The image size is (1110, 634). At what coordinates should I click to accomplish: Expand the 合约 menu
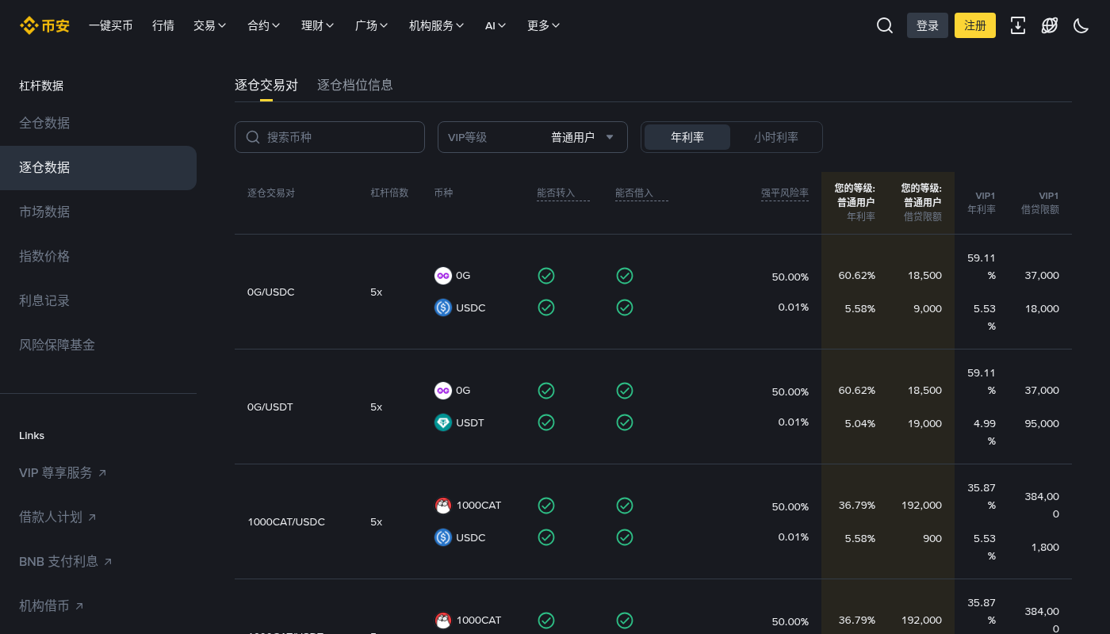[x=264, y=25]
